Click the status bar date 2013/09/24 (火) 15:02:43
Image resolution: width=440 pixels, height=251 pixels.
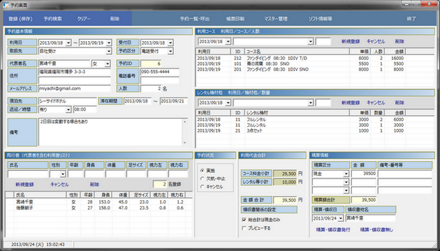(x=38, y=244)
